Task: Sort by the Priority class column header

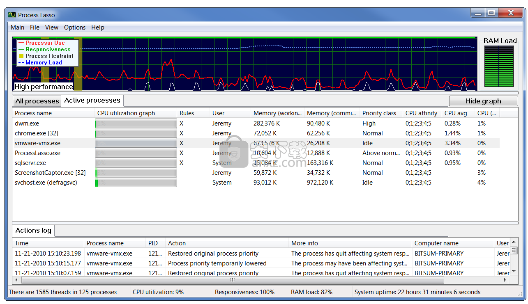Action: (x=381, y=113)
